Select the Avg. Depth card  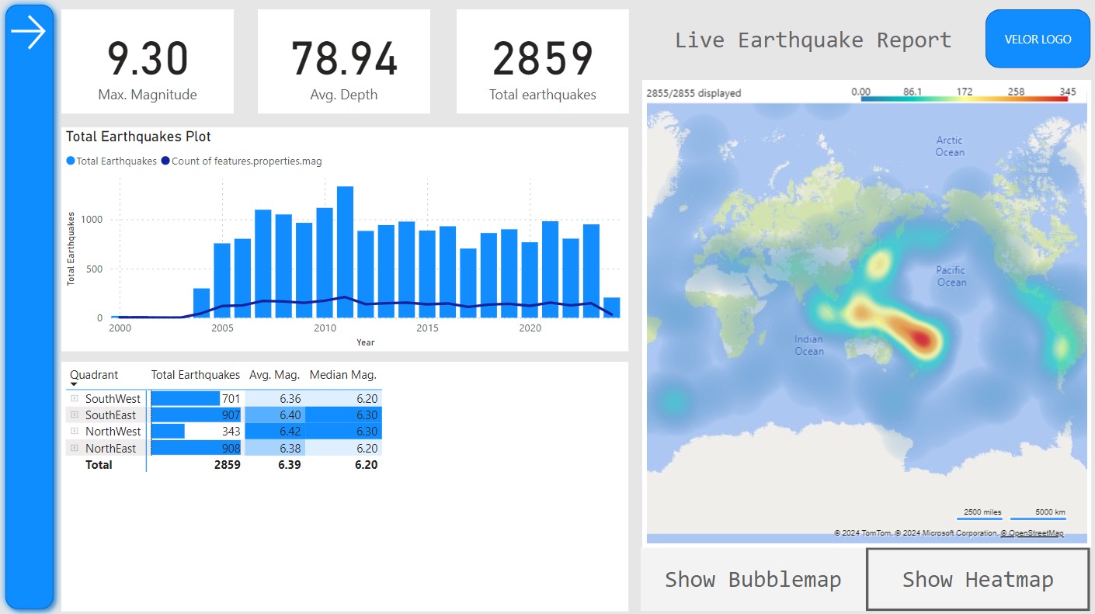343,62
